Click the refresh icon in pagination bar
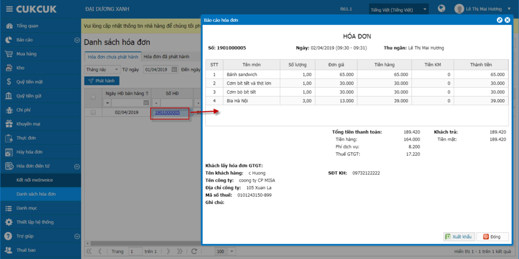This screenshot has height=259, width=519. click(x=195, y=251)
